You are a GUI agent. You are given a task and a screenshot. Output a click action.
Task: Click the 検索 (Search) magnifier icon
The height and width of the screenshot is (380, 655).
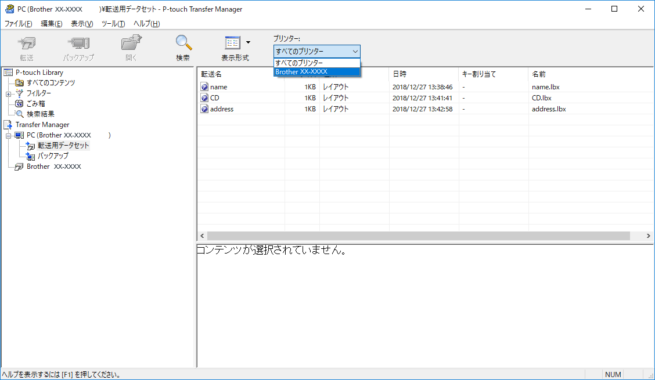(183, 42)
